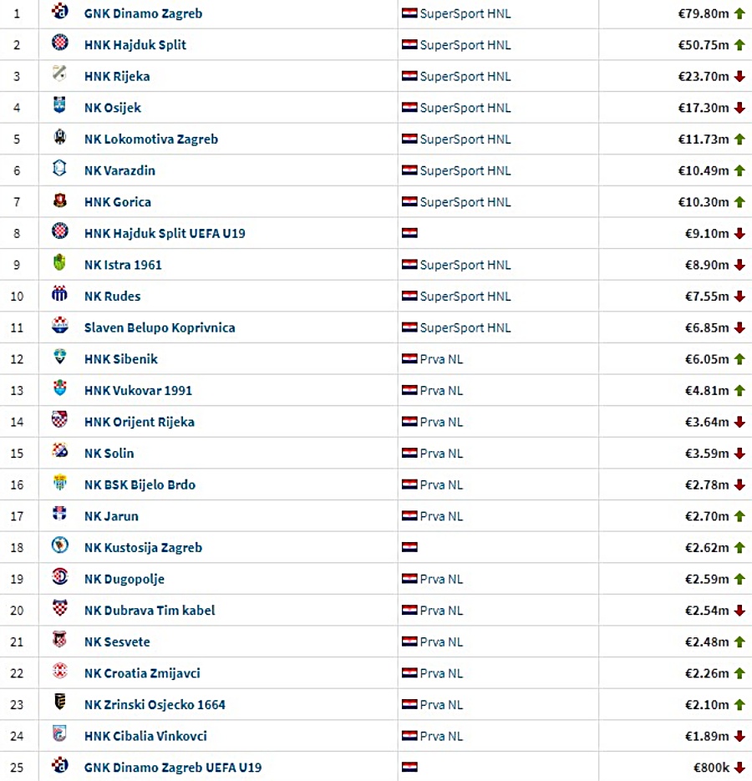Screen dimensions: 752x781
Task: Click the NK Istra 1961 crest icon
Action: tap(60, 262)
